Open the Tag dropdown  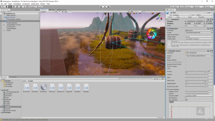181,15
